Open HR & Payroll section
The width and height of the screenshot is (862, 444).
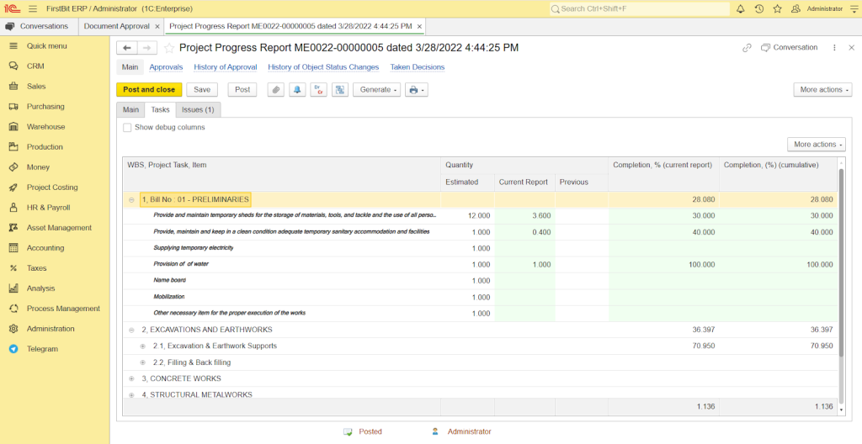click(48, 208)
